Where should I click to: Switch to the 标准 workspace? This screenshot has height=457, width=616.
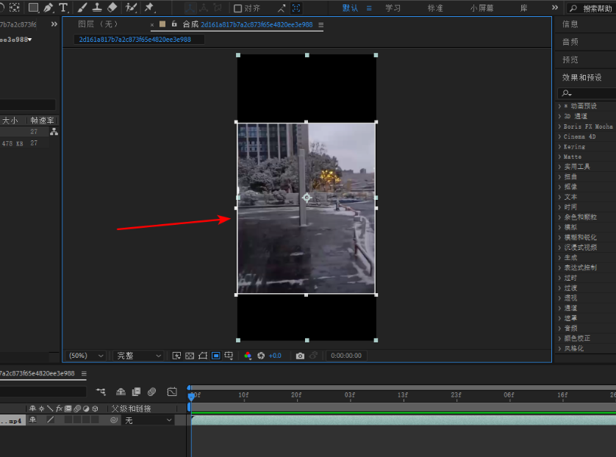pyautogui.click(x=435, y=8)
